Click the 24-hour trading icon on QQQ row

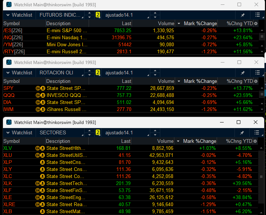click(38, 95)
